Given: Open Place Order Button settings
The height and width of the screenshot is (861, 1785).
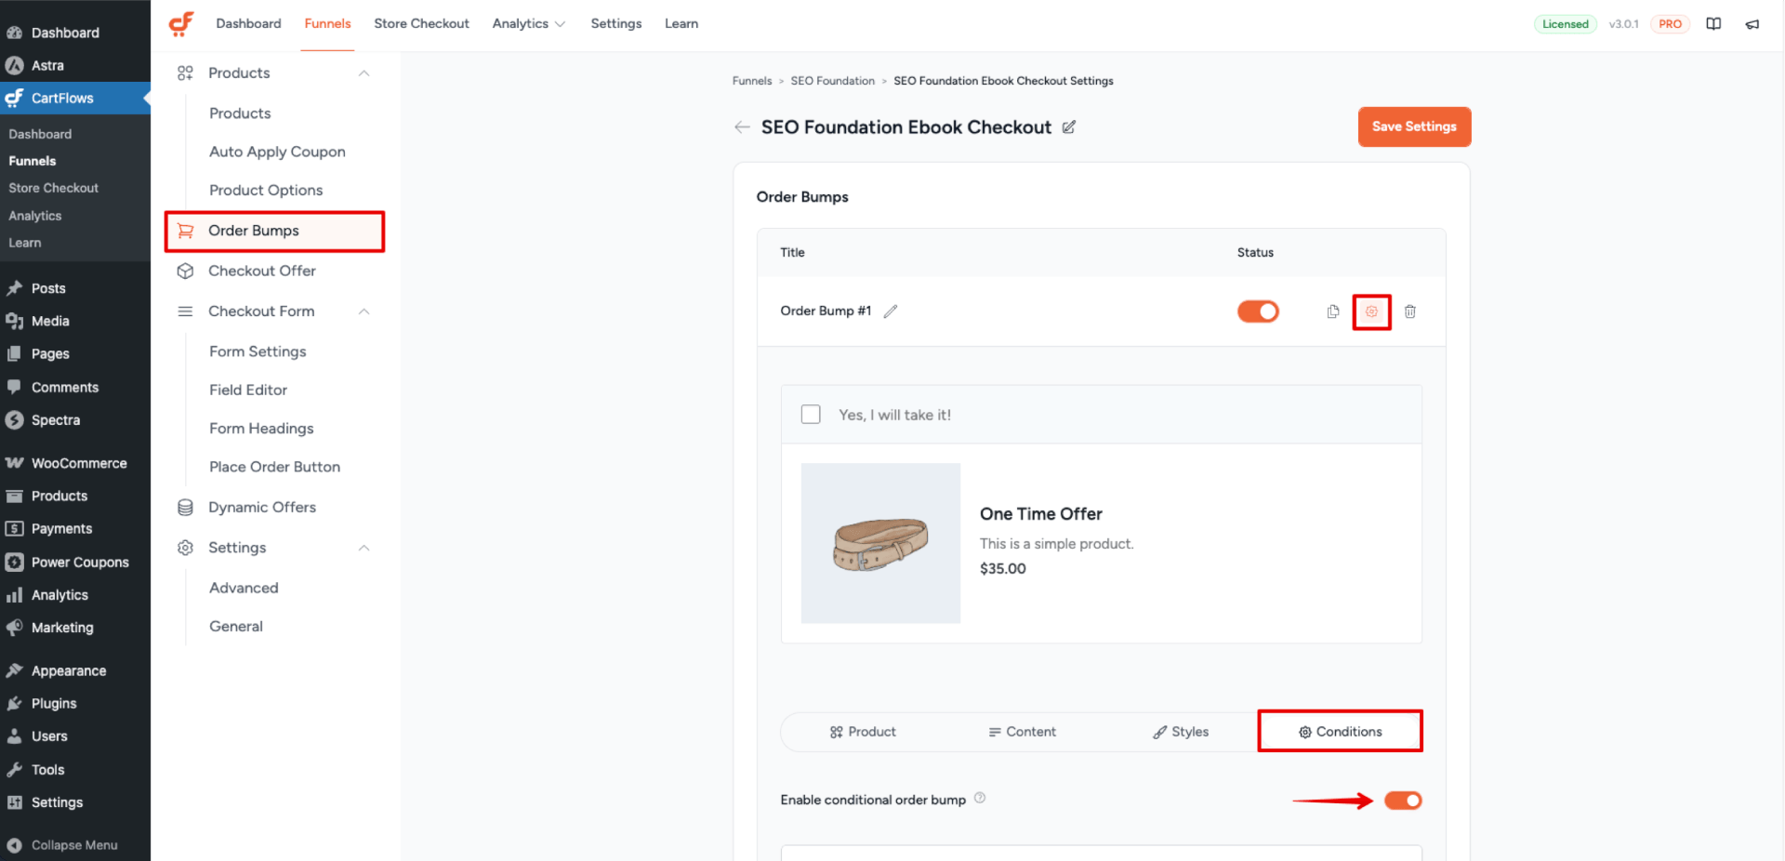Looking at the screenshot, I should click(274, 467).
